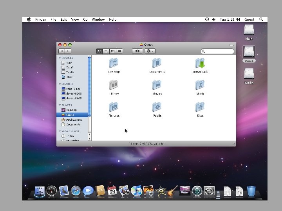Launch iTunes from the dock
The width and height of the screenshot is (282, 211).
tap(136, 191)
